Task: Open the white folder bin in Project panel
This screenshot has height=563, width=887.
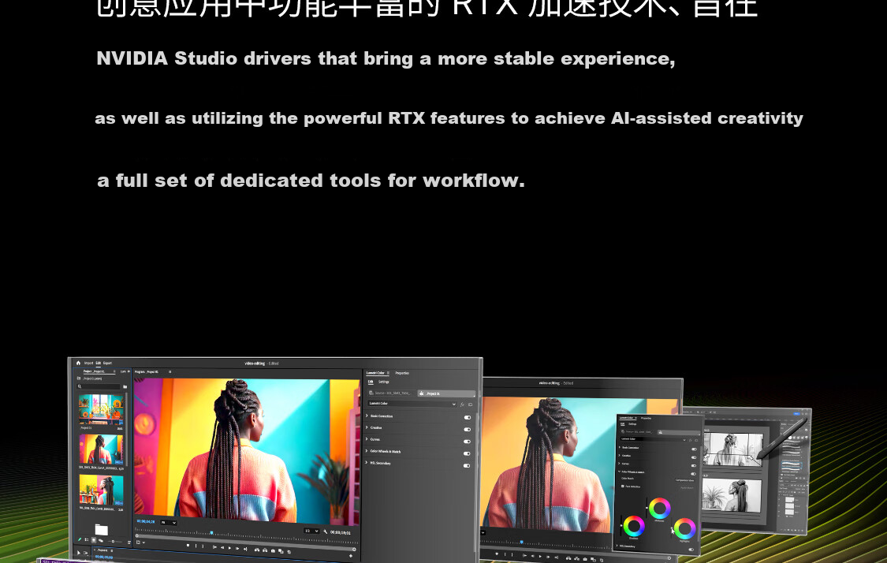Action: tap(101, 530)
